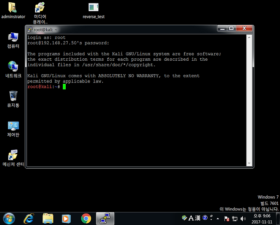
Task: Click the 漢 Hanja conversion icon
Action: pos(198,218)
